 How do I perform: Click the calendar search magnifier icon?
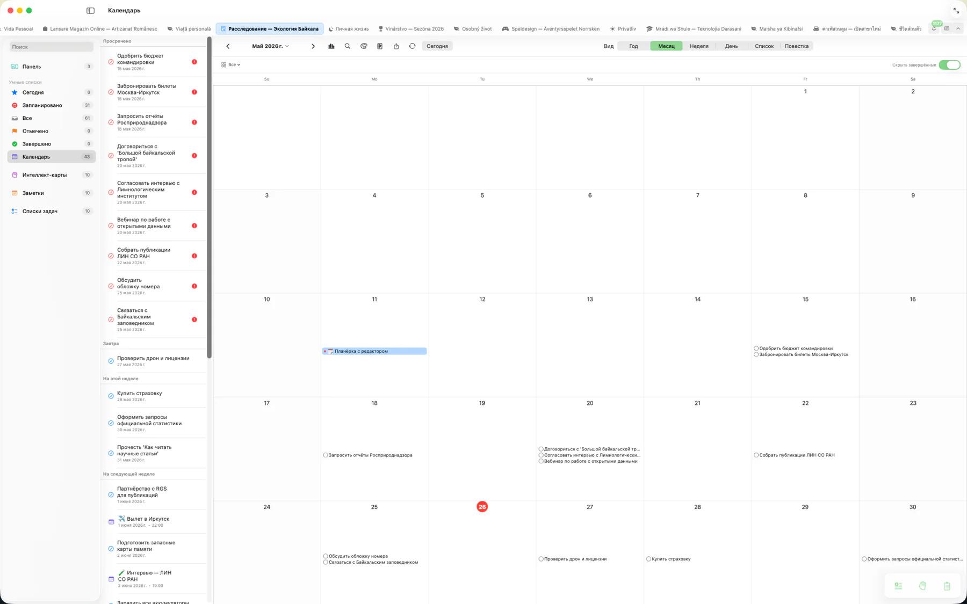pos(348,46)
